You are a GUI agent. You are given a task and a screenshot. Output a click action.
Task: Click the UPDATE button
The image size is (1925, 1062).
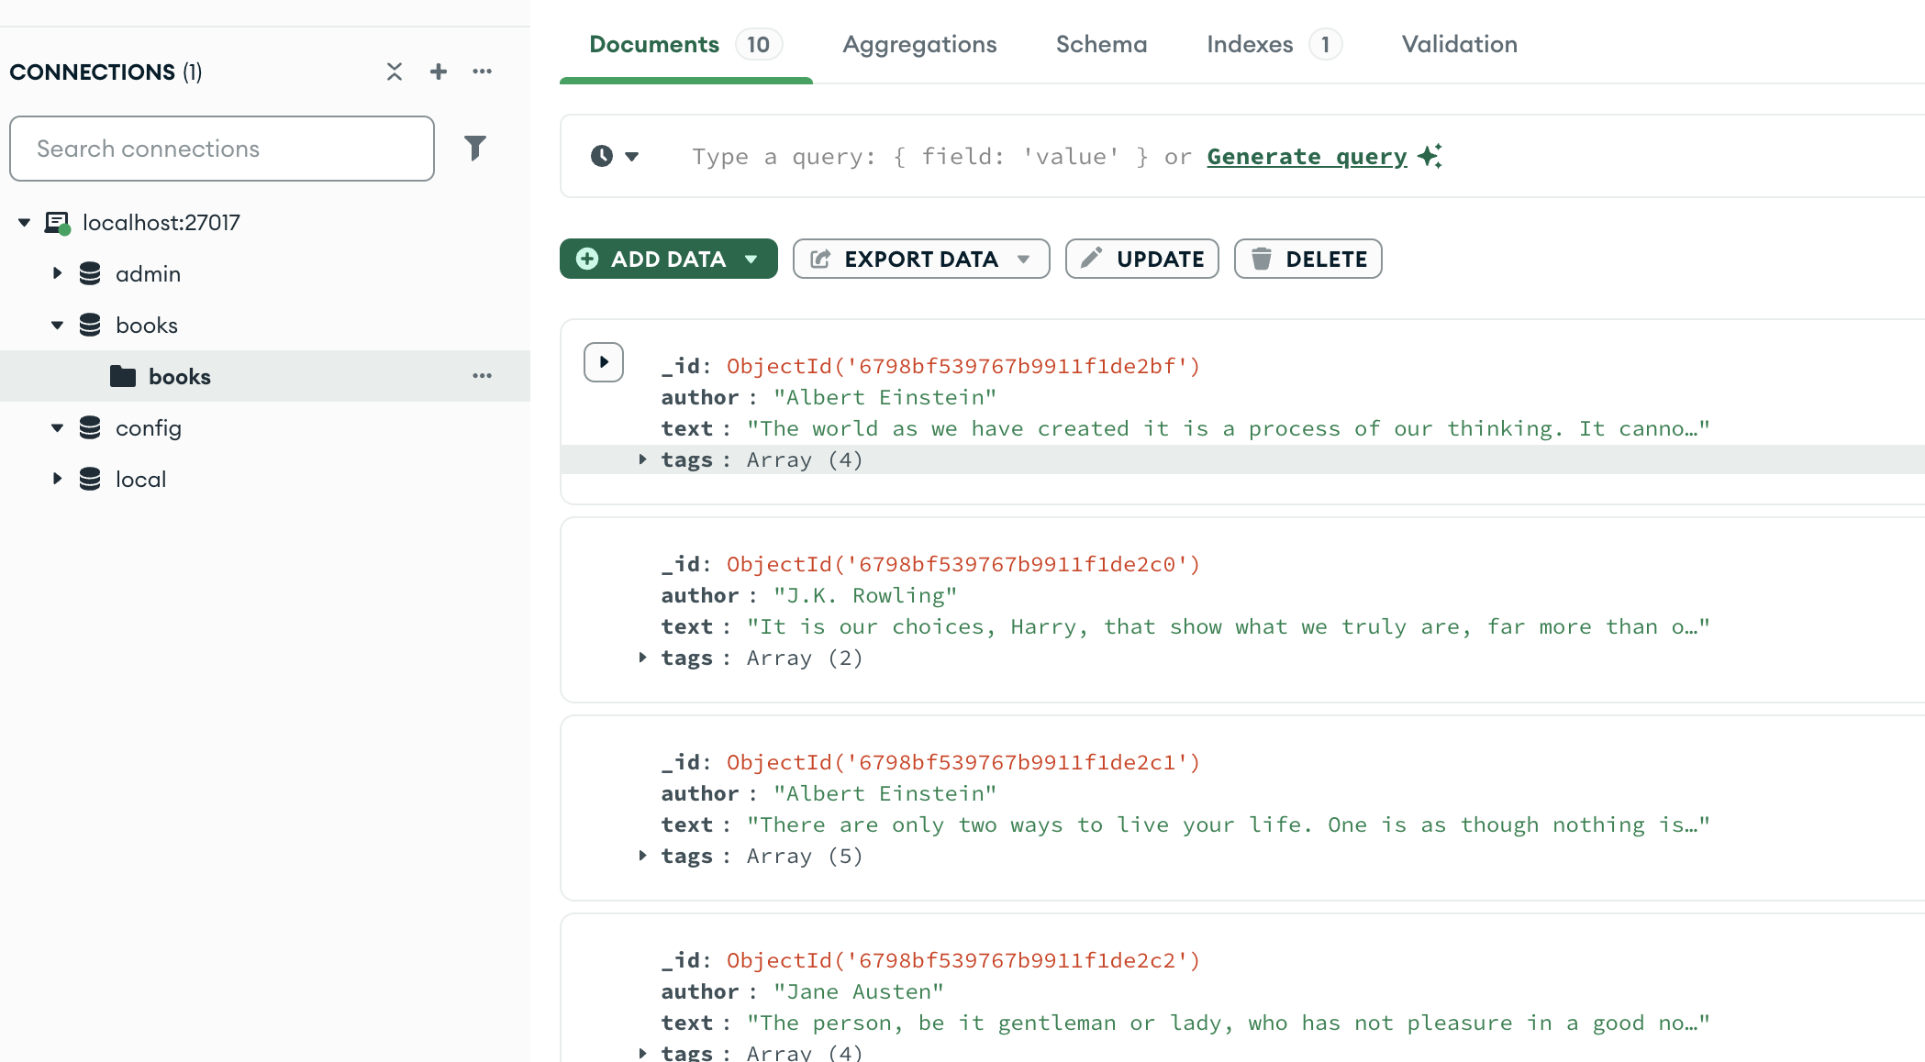[x=1141, y=259]
